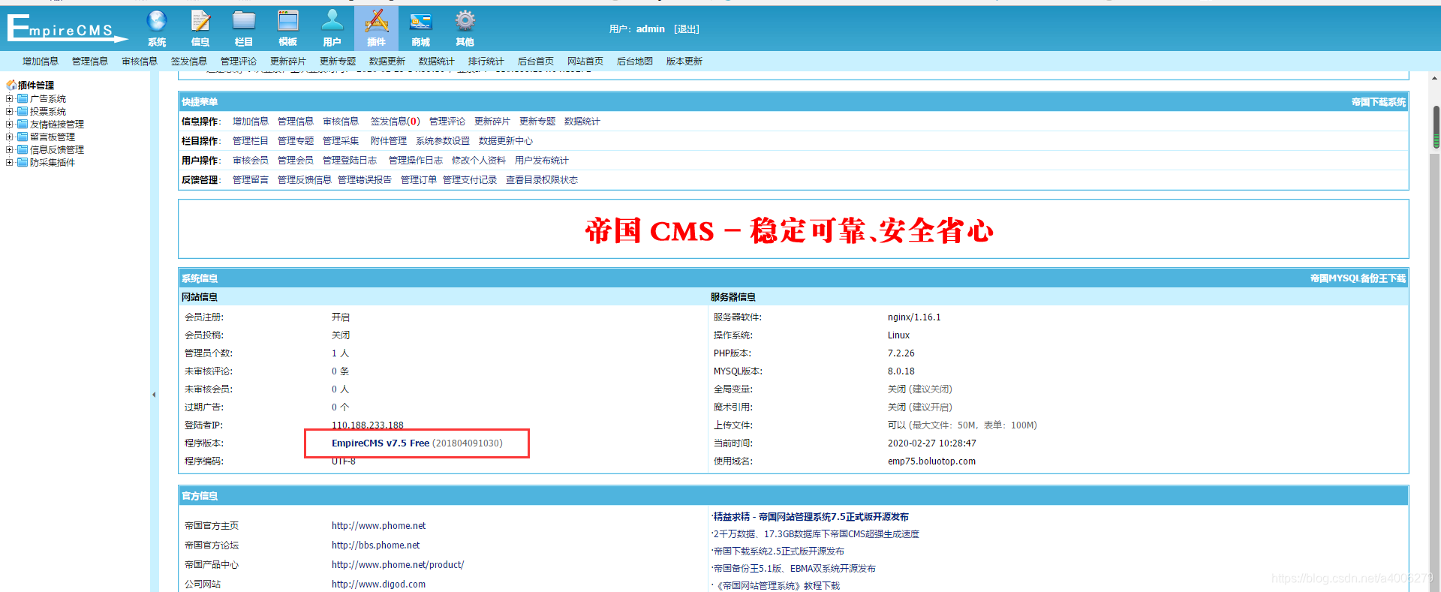Click the folder icon beside 友情链接管理
This screenshot has height=592, width=1441.
(23, 124)
